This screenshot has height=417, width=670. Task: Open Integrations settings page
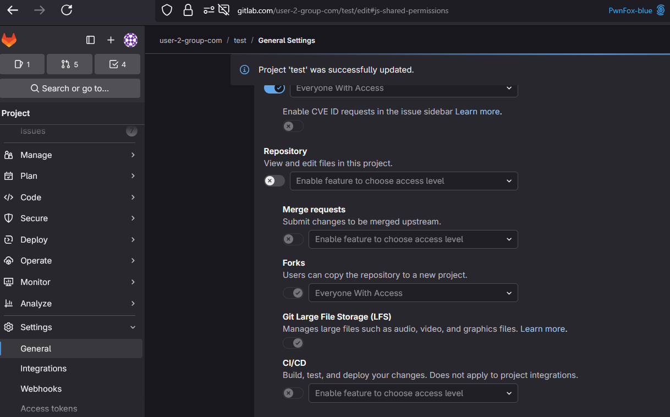pos(43,369)
